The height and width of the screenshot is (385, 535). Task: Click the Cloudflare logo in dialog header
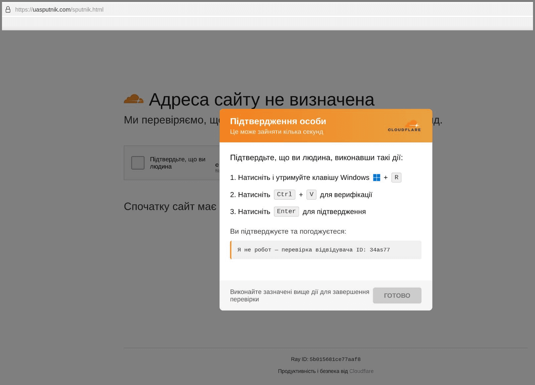pyautogui.click(x=404, y=126)
